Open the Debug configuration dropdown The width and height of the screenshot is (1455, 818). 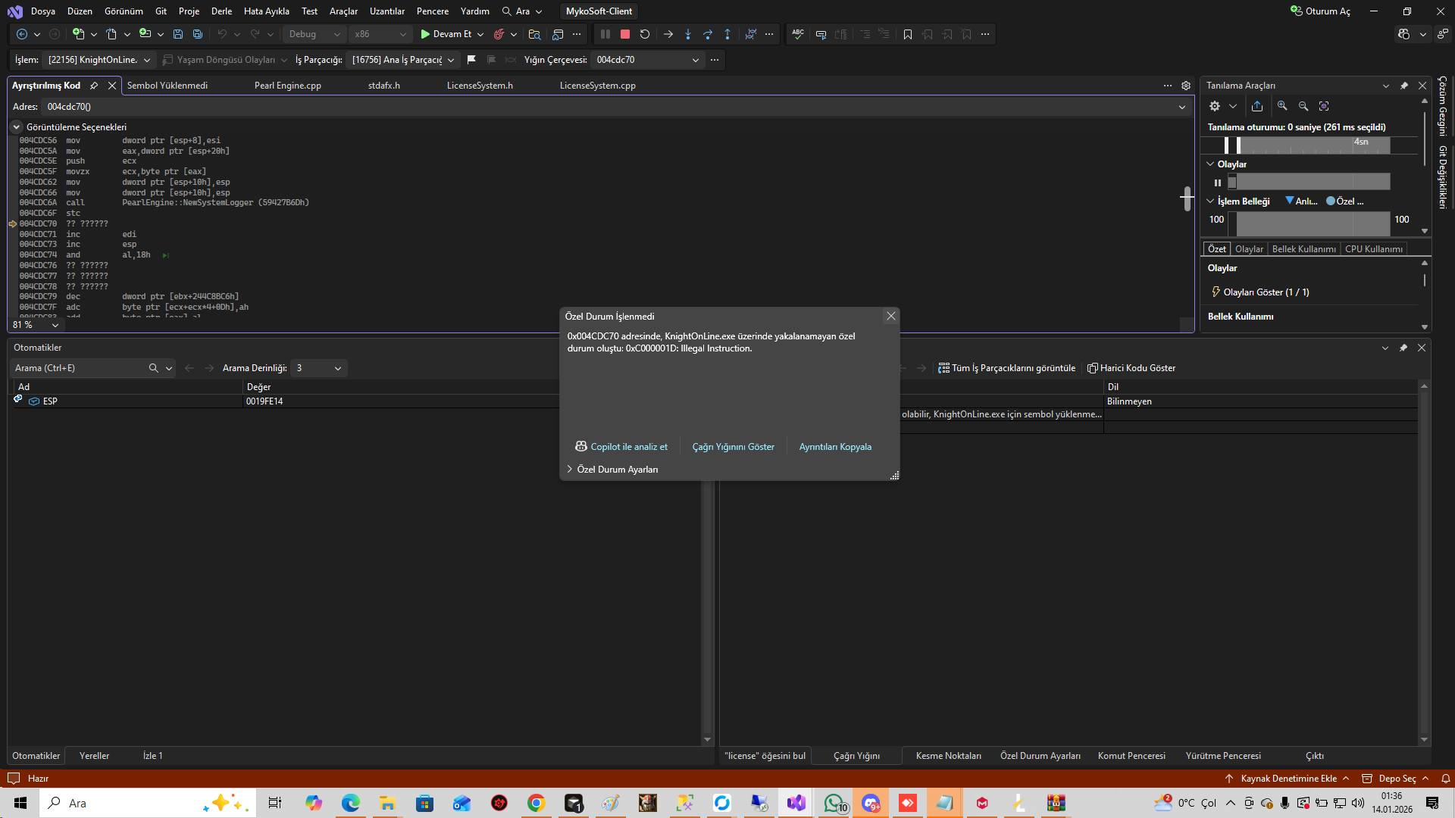314,34
